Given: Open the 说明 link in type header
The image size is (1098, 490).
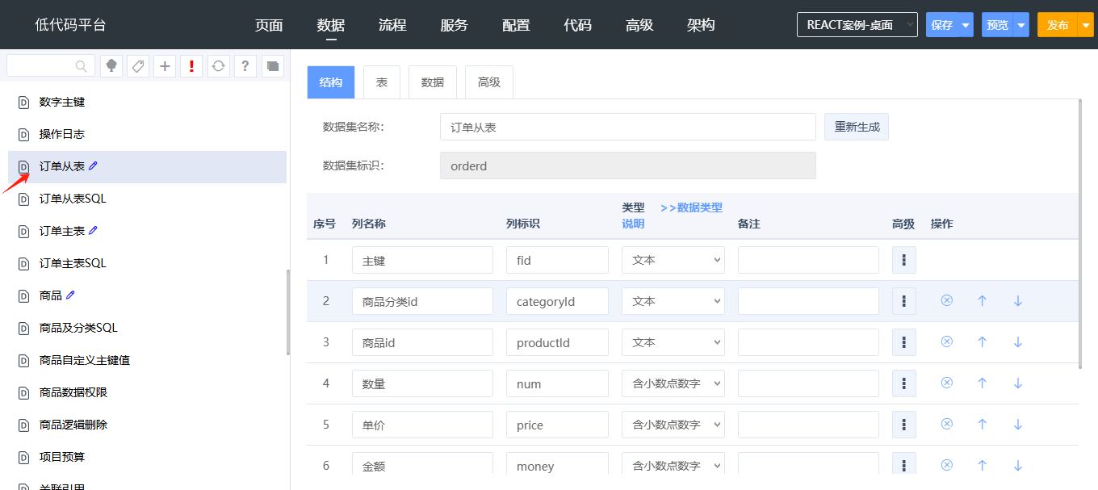Looking at the screenshot, I should click(633, 224).
